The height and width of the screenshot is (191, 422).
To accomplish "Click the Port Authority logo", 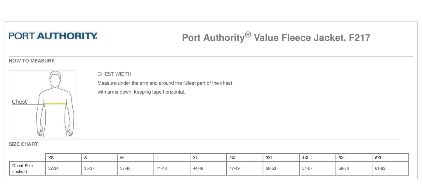I will [x=53, y=36].
